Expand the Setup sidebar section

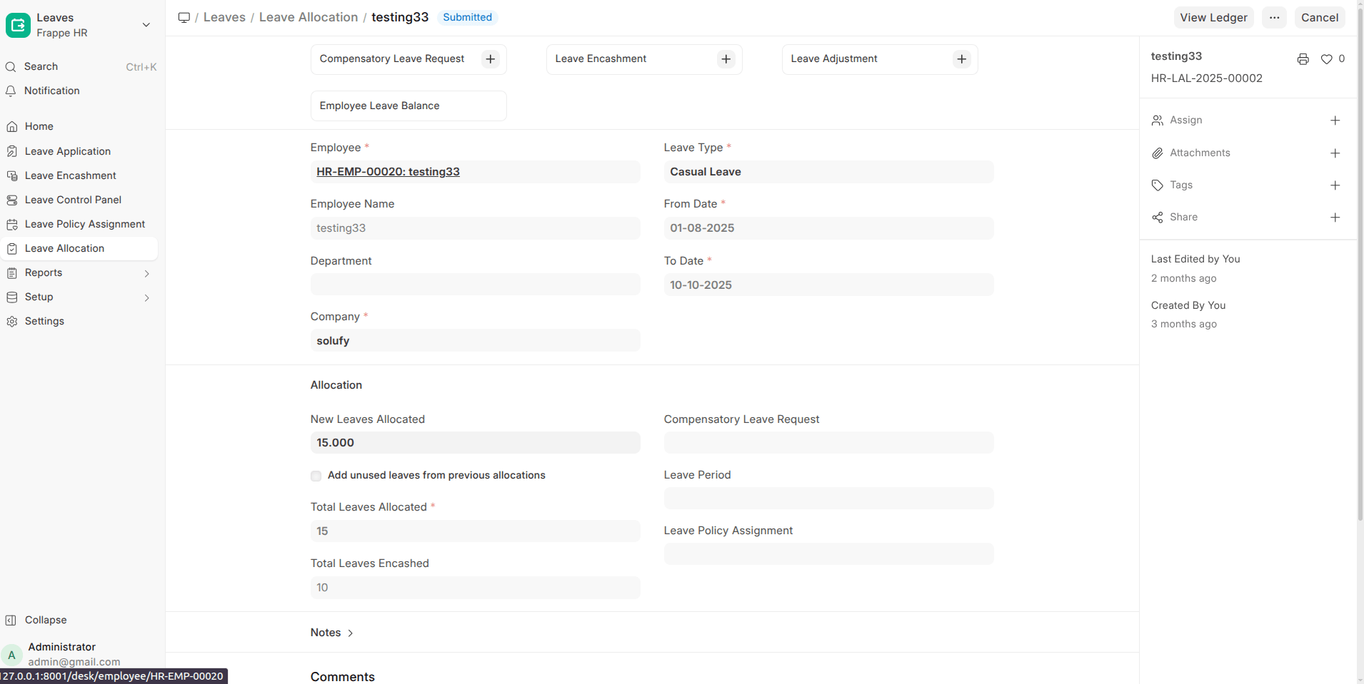(x=146, y=297)
